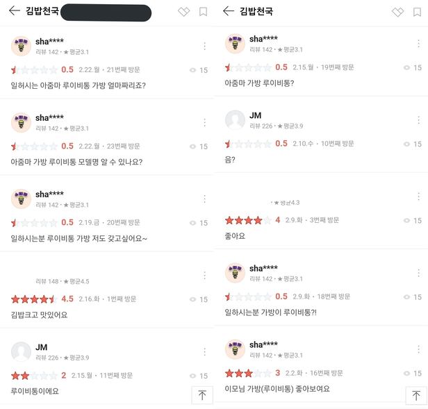Open options menu for the 2.22 21번째 방문 review

coord(204,46)
